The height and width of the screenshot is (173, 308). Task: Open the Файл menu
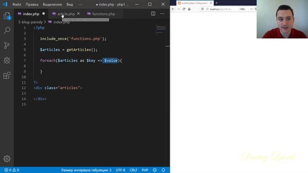(16, 4)
